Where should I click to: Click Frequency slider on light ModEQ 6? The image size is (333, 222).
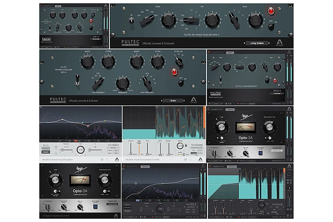point(67,150)
